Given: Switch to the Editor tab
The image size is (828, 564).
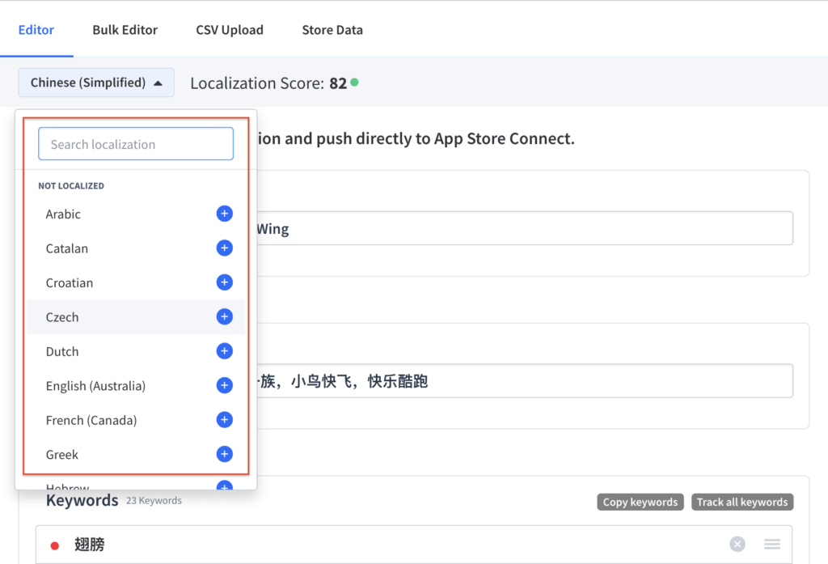Looking at the screenshot, I should pos(36,29).
